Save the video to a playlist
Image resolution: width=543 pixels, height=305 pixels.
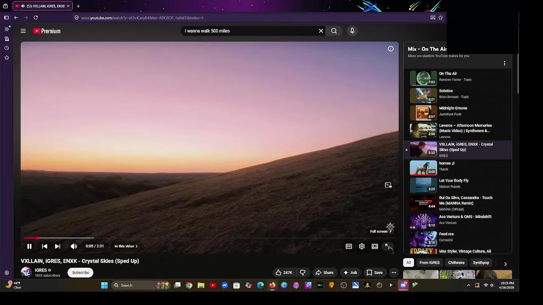375,273
